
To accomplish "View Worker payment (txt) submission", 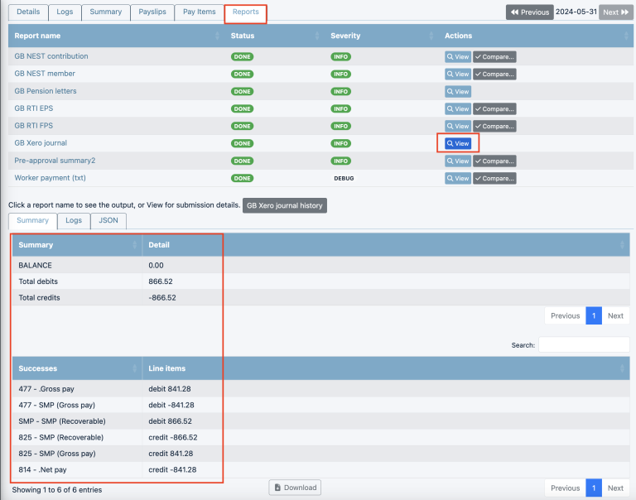I will pyautogui.click(x=458, y=179).
